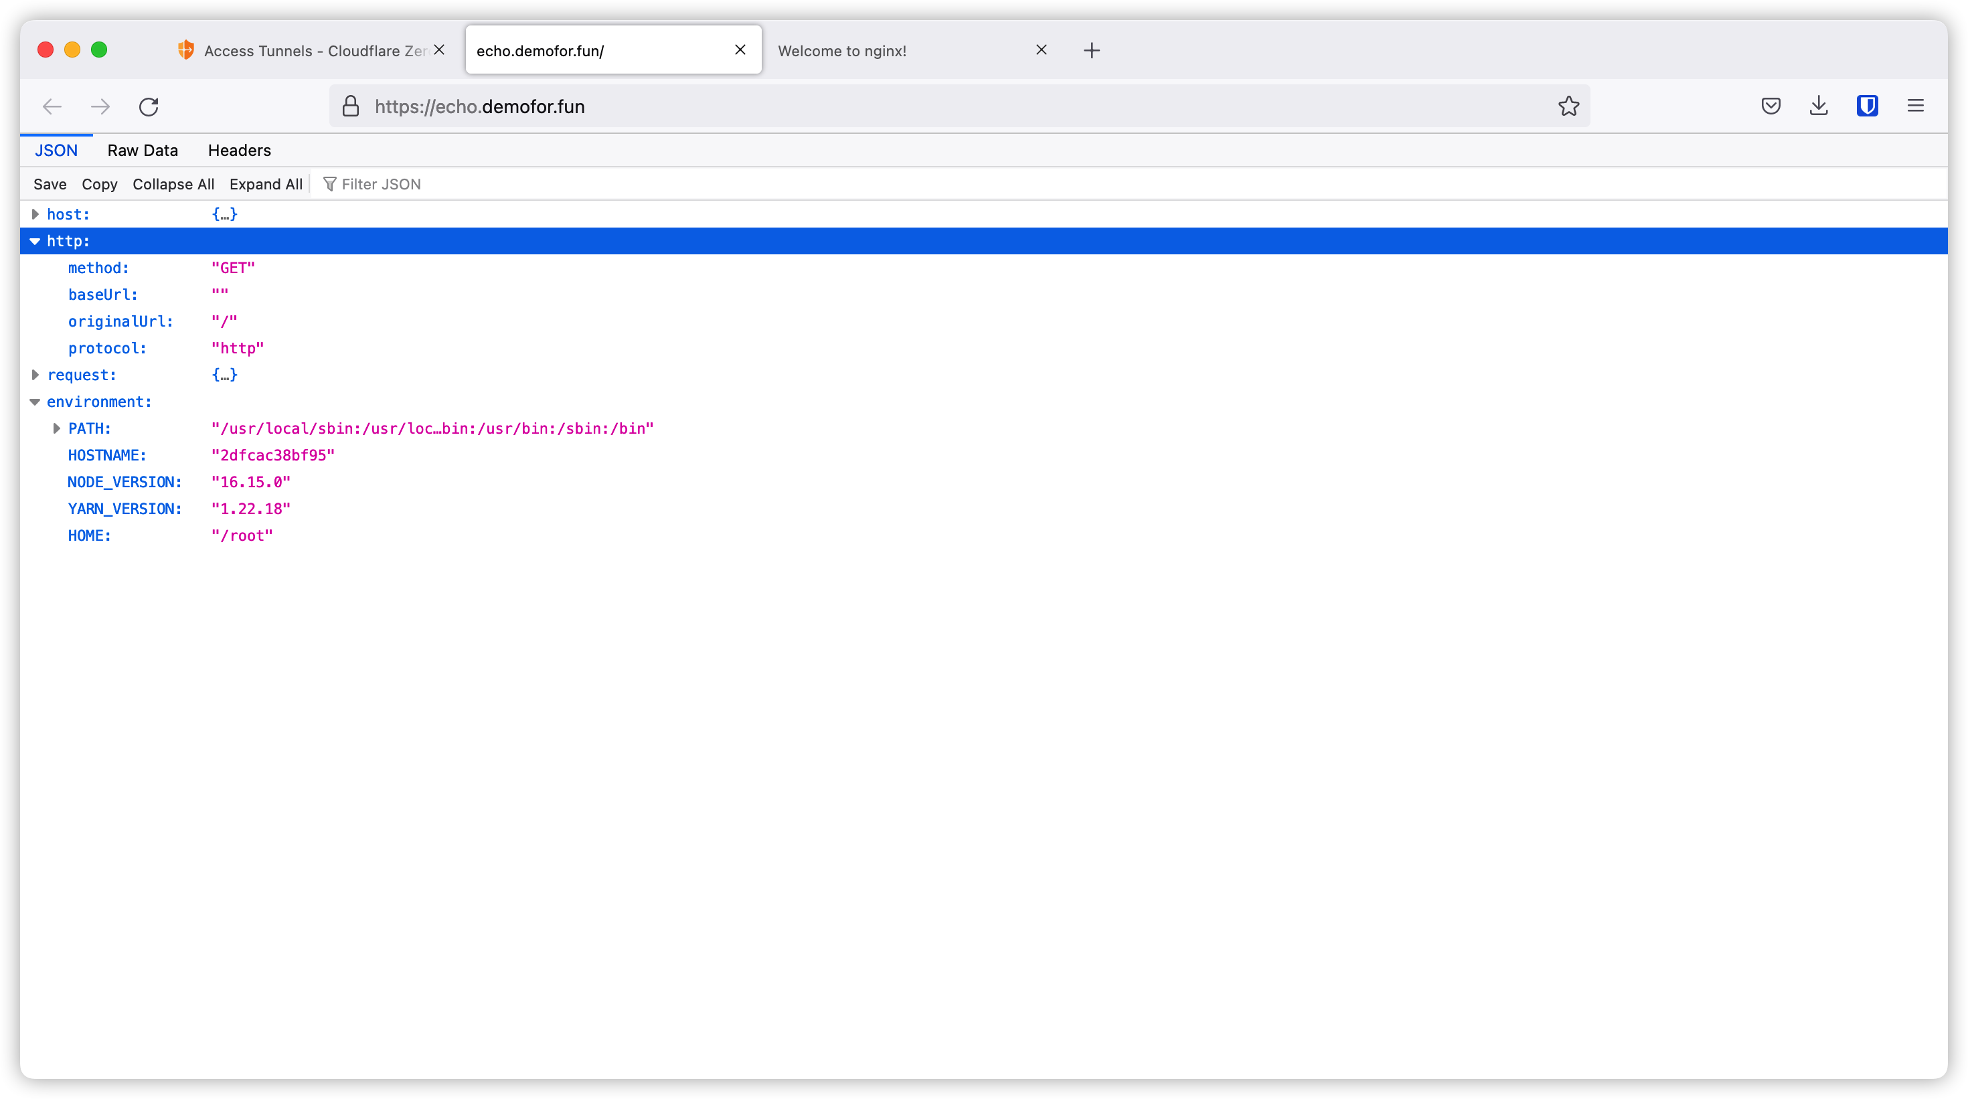
Task: Click the Filter JSON search field
Action: 380,184
